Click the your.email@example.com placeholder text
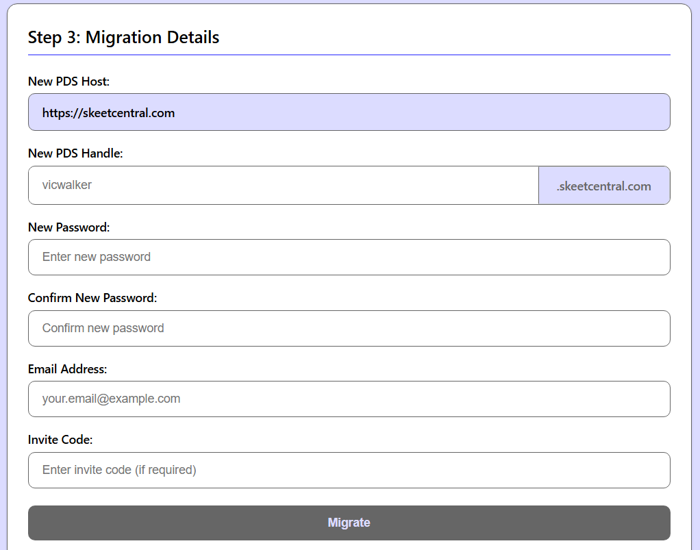 (111, 399)
